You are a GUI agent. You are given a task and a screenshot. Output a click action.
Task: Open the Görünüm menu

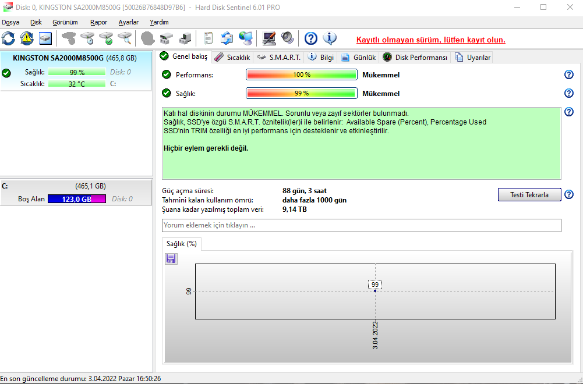(x=65, y=22)
